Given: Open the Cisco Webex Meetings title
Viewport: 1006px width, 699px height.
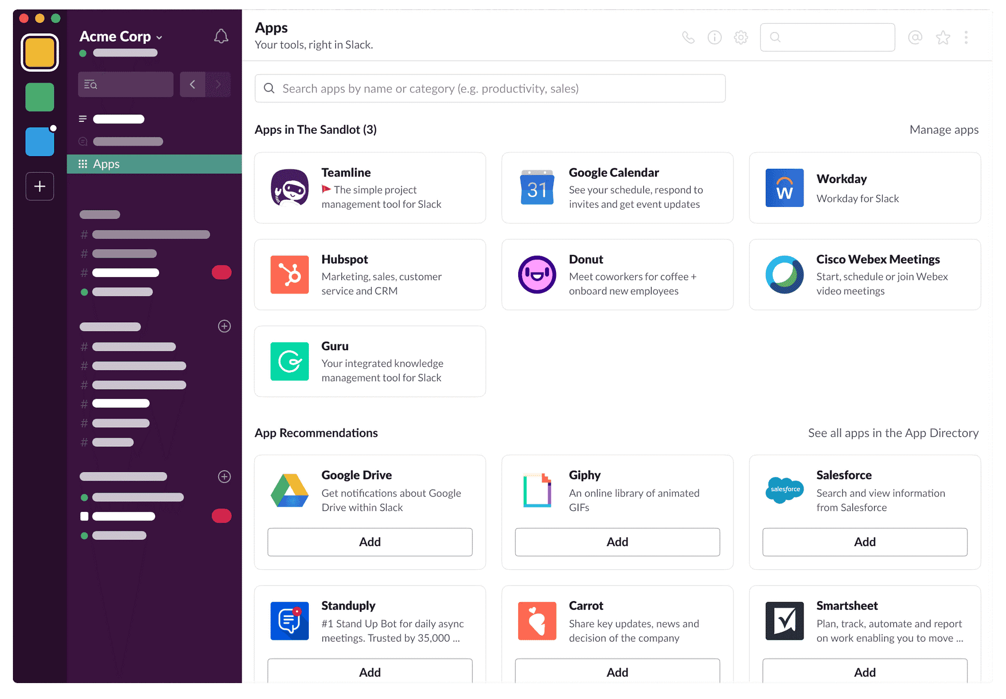Looking at the screenshot, I should point(878,259).
